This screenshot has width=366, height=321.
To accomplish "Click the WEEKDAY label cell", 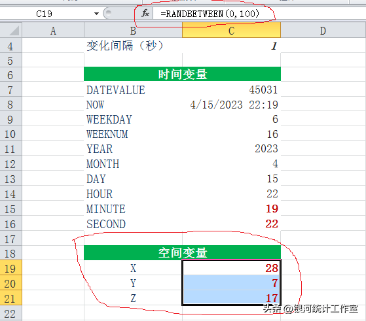I will coord(133,119).
